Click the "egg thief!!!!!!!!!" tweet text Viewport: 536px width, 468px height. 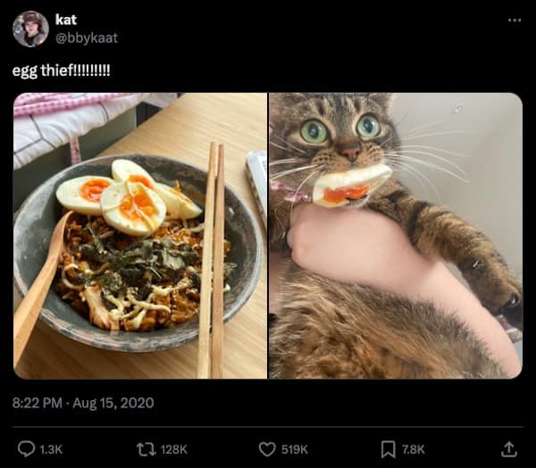point(62,71)
